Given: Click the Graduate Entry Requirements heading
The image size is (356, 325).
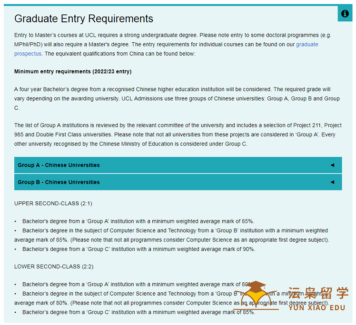Looking at the screenshot, I should pos(84,19).
